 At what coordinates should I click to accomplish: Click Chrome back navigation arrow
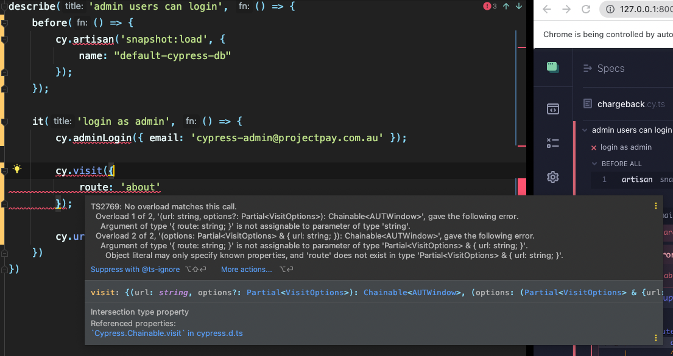(546, 9)
